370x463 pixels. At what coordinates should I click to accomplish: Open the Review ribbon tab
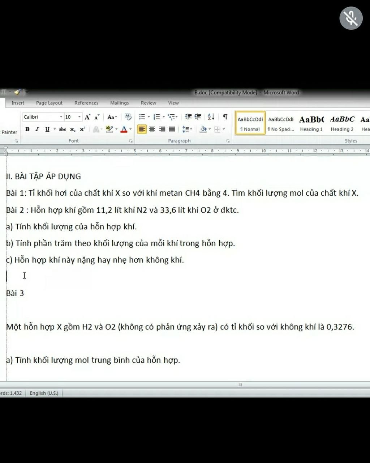point(149,103)
